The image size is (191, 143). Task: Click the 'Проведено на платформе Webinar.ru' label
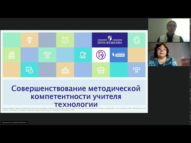tap(14, 122)
